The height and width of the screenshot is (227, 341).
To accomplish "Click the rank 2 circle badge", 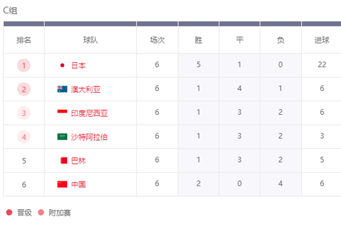I will [x=24, y=90].
